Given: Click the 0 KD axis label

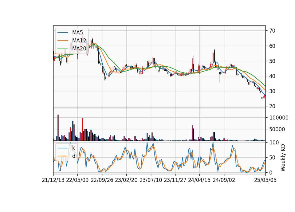Looking at the screenshot, I should (271, 172).
